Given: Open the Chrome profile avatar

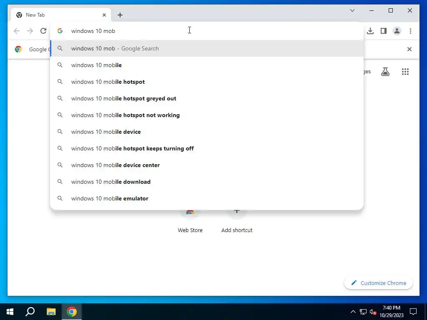Looking at the screenshot, I should coord(397,31).
